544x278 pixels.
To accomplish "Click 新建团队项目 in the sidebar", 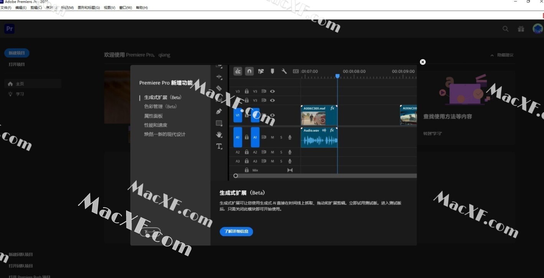I will coord(21,254).
